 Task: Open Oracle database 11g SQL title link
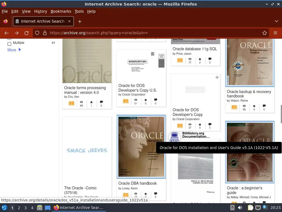tap(195, 49)
